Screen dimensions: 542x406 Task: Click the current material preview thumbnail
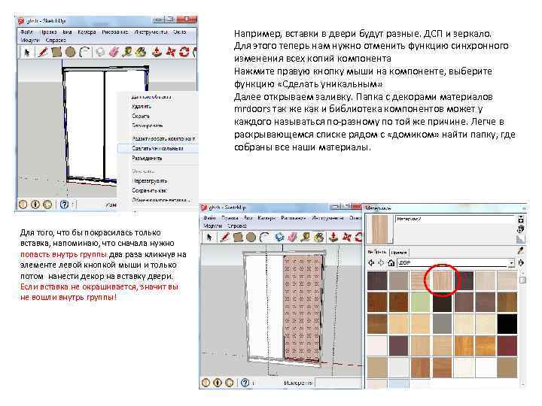pyautogui.click(x=379, y=229)
